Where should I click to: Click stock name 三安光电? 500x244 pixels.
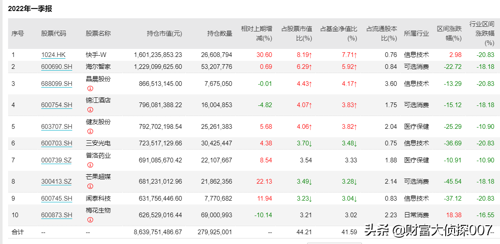[98, 143]
